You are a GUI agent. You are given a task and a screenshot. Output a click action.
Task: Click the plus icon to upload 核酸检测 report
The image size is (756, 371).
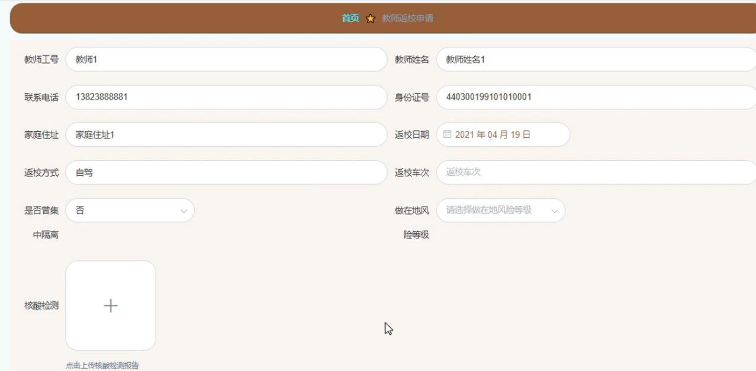click(111, 305)
